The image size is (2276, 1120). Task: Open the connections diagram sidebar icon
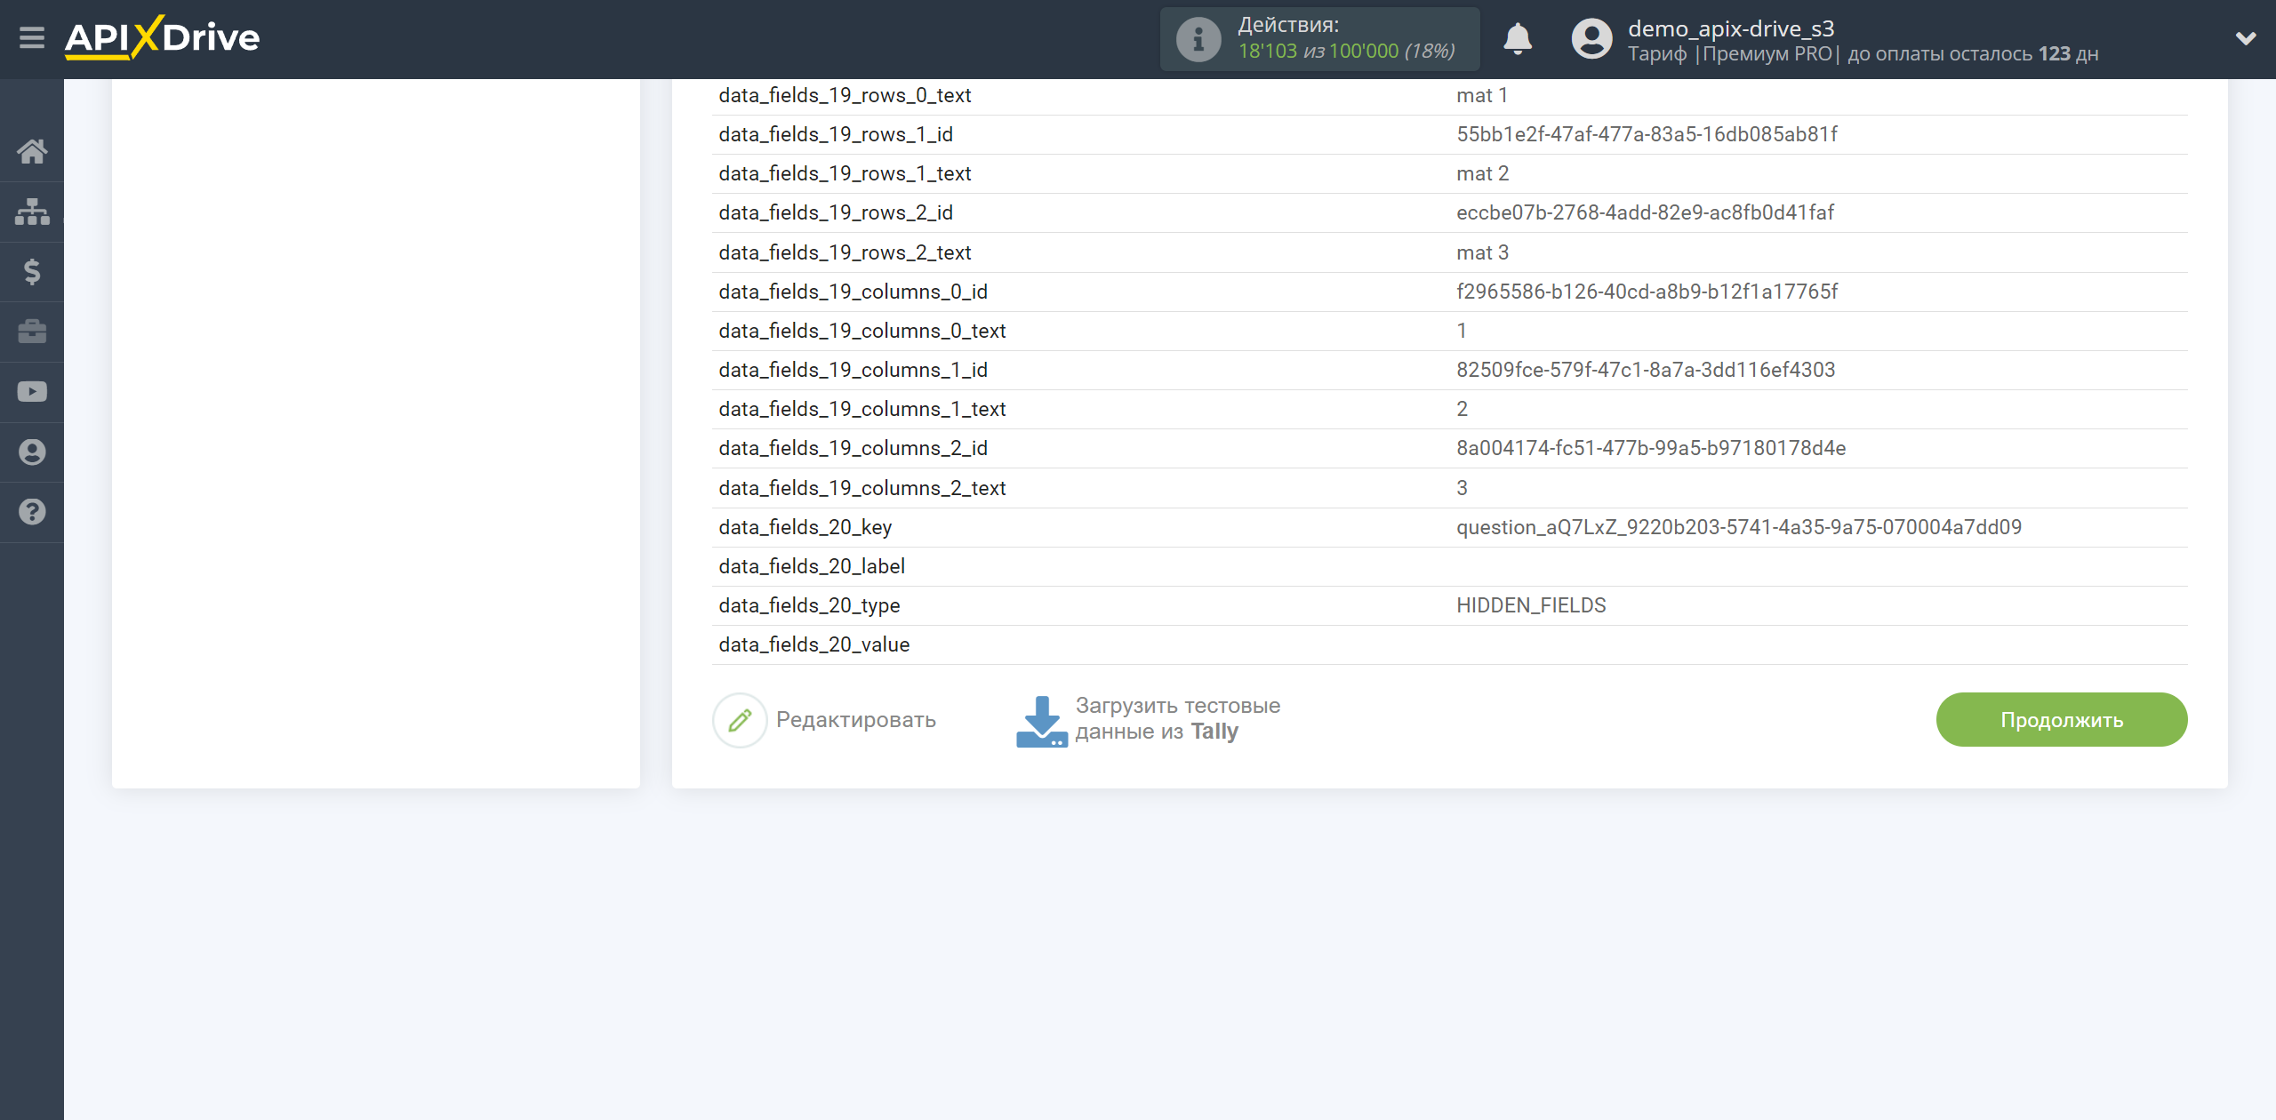[x=32, y=212]
